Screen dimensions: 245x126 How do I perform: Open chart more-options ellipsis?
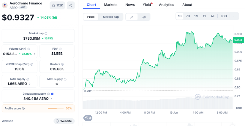pyautogui.click(x=235, y=16)
